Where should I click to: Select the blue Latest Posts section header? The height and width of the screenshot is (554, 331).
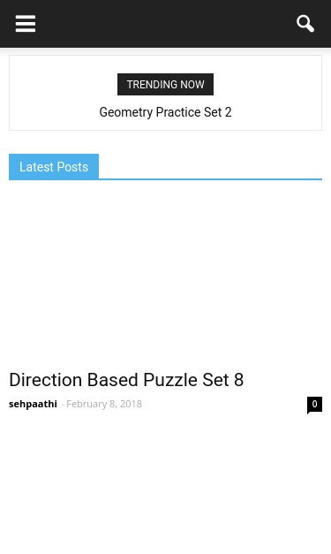[54, 167]
